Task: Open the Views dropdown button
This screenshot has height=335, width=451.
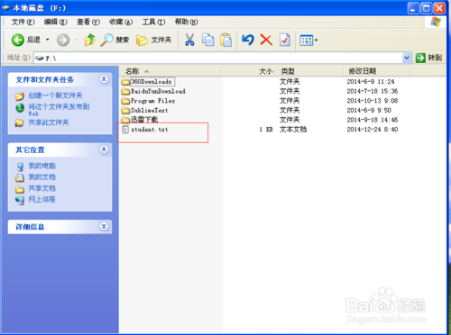Action: (x=308, y=40)
